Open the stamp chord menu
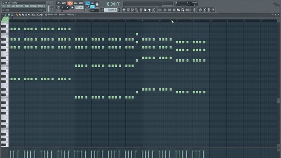This screenshot has width=281, height=158. click(x=12, y=14)
